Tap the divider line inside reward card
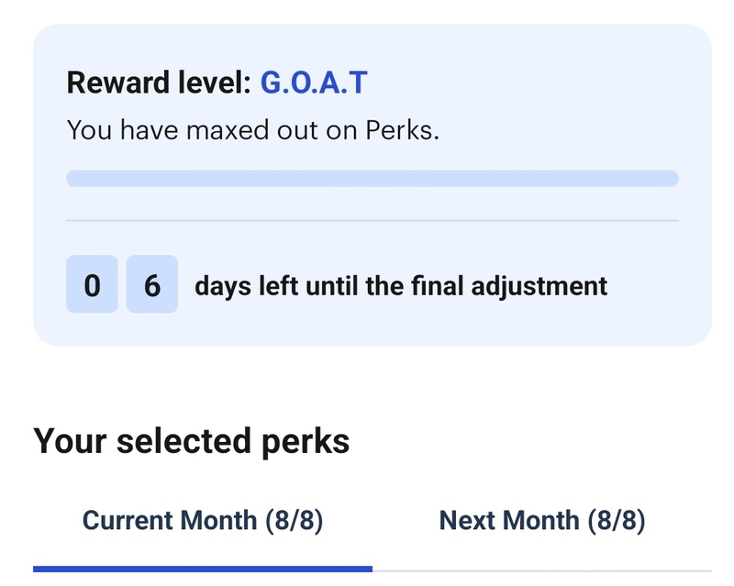The image size is (734, 586). (372, 220)
